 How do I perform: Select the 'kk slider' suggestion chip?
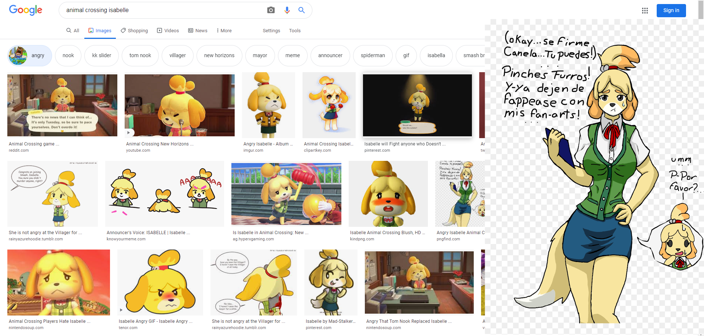point(102,56)
